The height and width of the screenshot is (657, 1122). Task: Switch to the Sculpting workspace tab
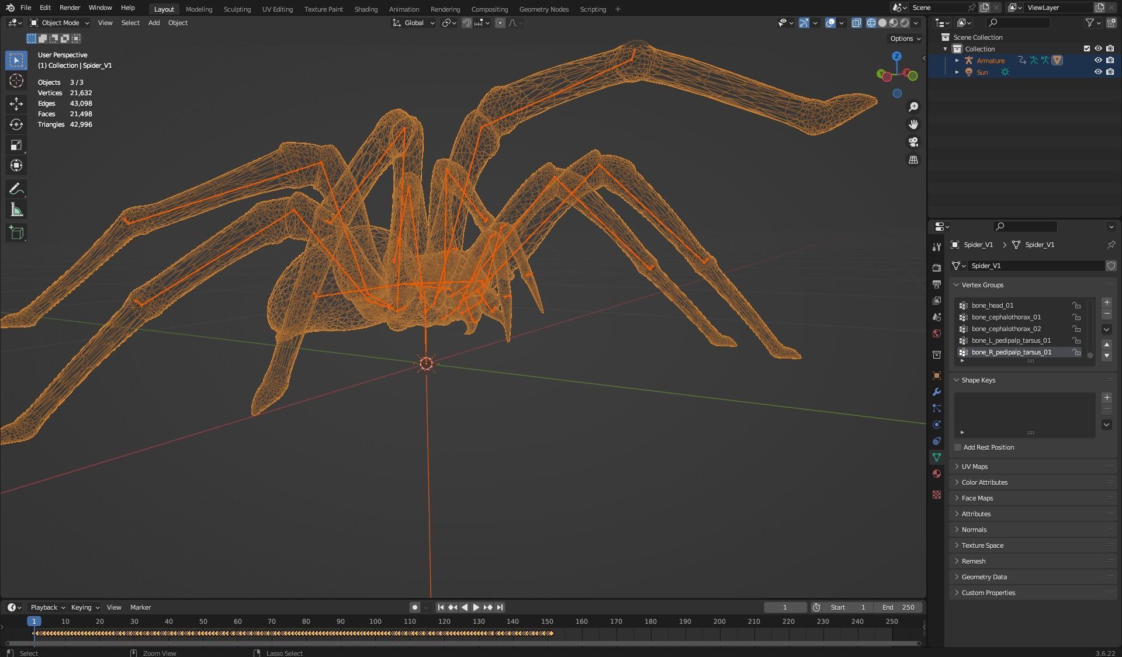click(x=237, y=9)
